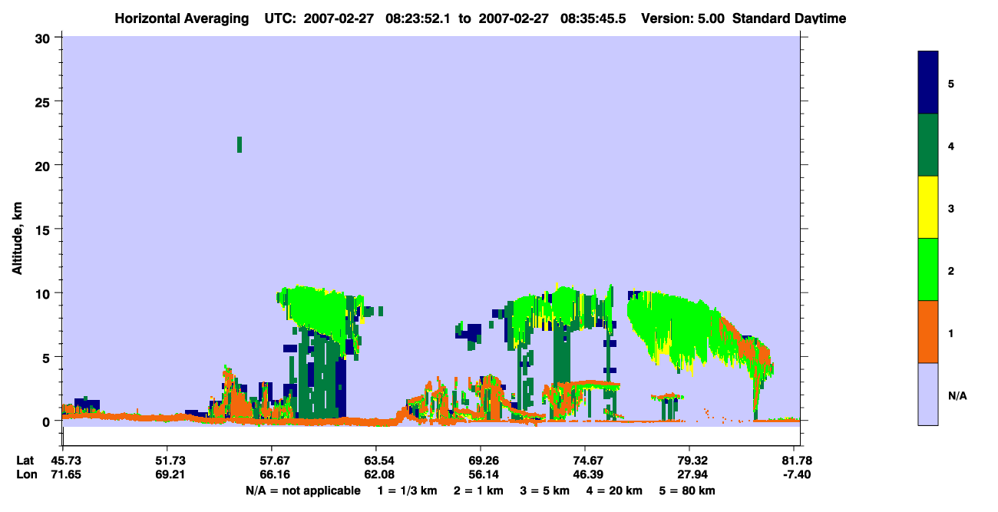The image size is (998, 512).
Task: Click the footer text 'N/A = not applicable'
Action: [303, 491]
